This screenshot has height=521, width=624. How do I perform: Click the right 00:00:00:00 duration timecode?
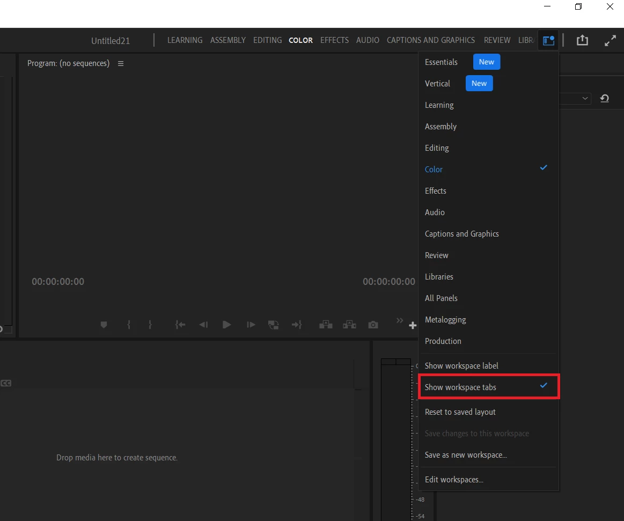(x=389, y=282)
